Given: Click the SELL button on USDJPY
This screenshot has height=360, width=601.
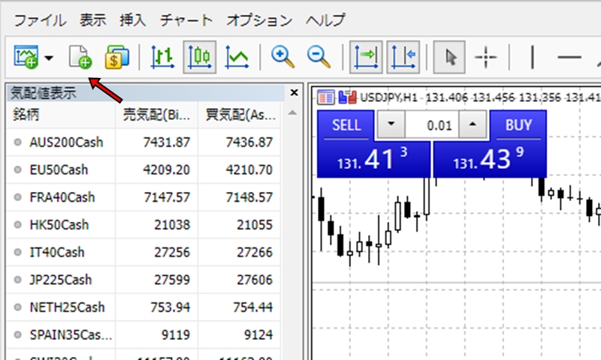Looking at the screenshot, I should pos(346,125).
